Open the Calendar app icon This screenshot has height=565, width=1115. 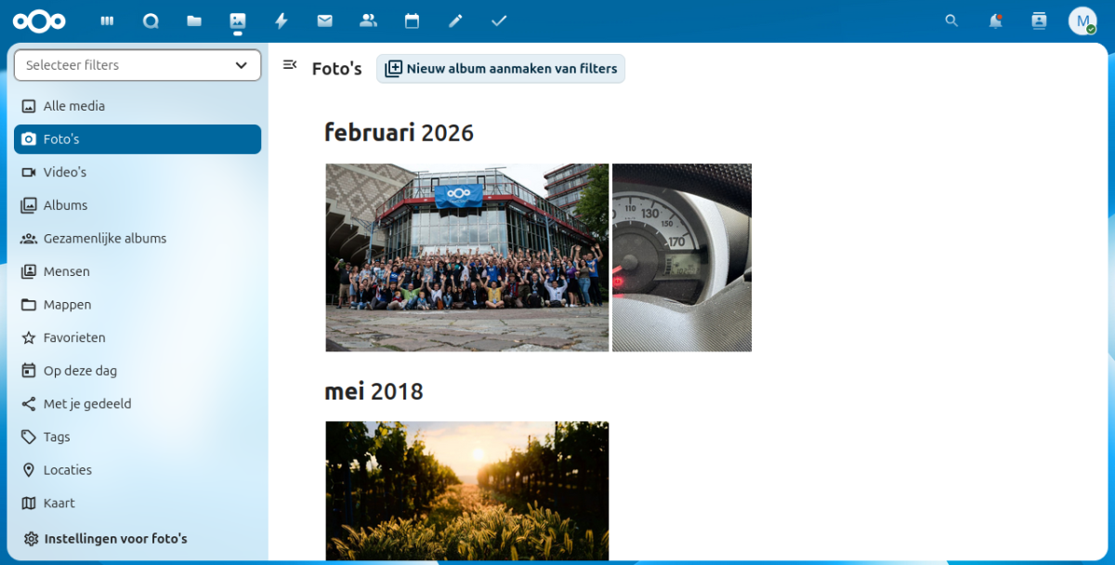(412, 20)
